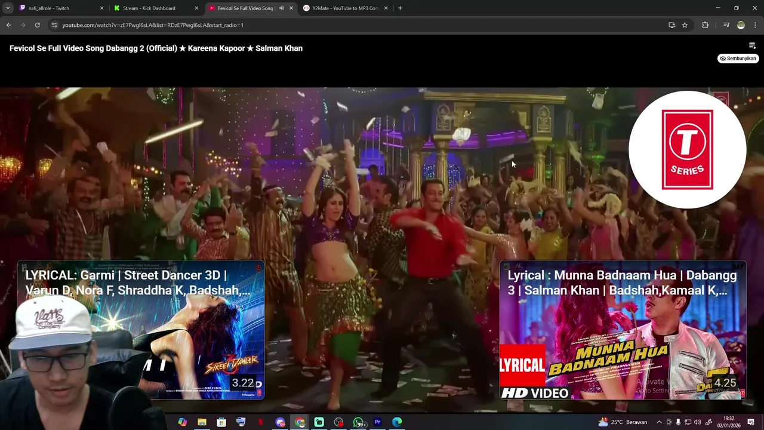Show hidden system tray icons chevron
The width and height of the screenshot is (764, 430).
coord(659,422)
